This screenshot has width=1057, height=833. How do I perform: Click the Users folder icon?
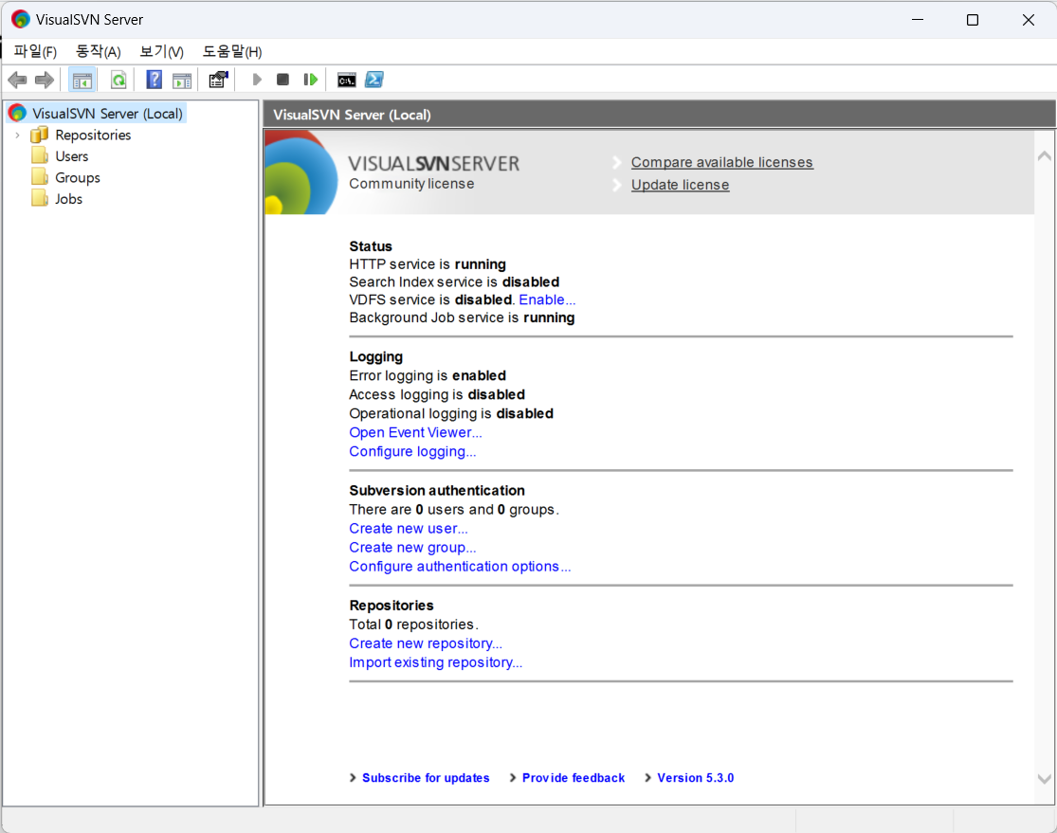click(40, 155)
